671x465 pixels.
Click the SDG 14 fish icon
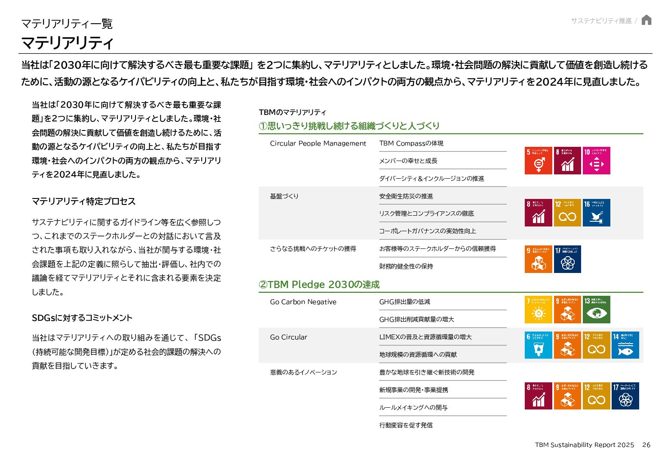tap(625, 345)
